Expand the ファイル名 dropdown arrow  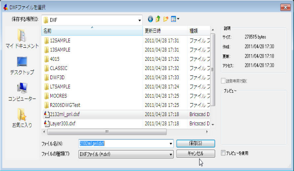171,144
